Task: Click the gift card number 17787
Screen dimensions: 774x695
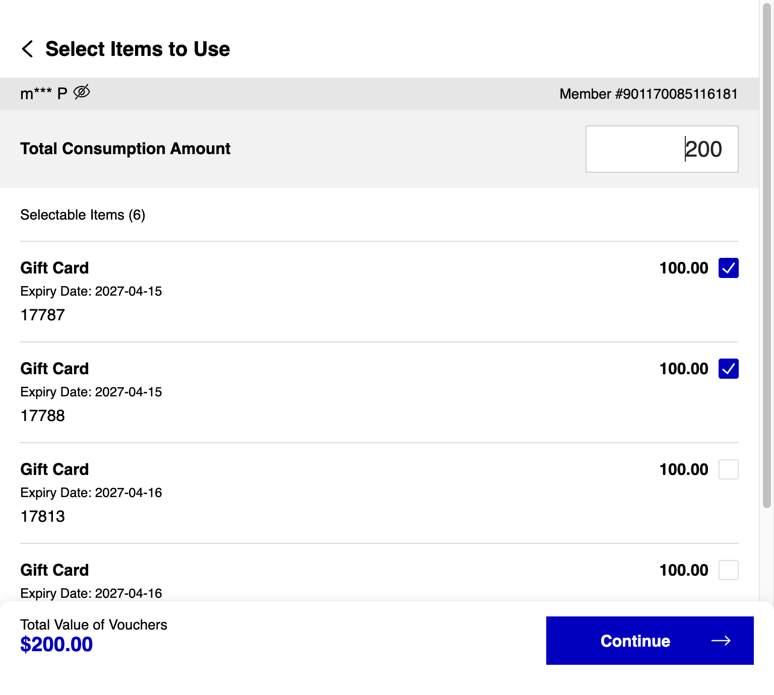Action: click(x=43, y=315)
